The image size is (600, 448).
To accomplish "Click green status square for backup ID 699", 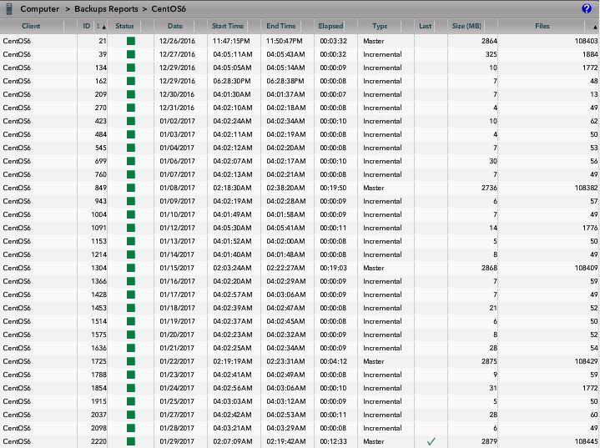I will (x=131, y=161).
